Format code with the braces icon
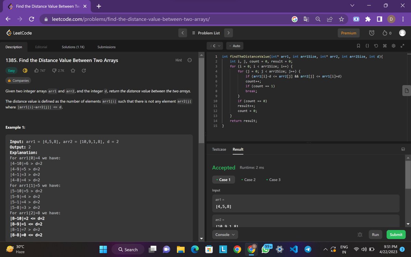 [367, 46]
